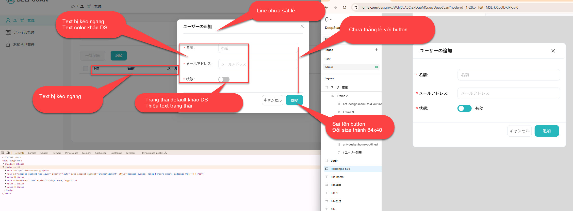The height and width of the screenshot is (211, 573).
Task: Click the site information icon in the address bar
Action: (355, 7)
